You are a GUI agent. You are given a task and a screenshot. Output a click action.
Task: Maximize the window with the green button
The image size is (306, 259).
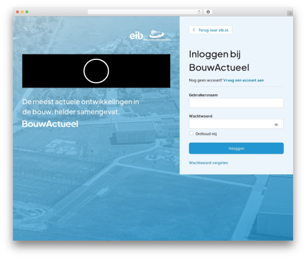[x=27, y=12]
